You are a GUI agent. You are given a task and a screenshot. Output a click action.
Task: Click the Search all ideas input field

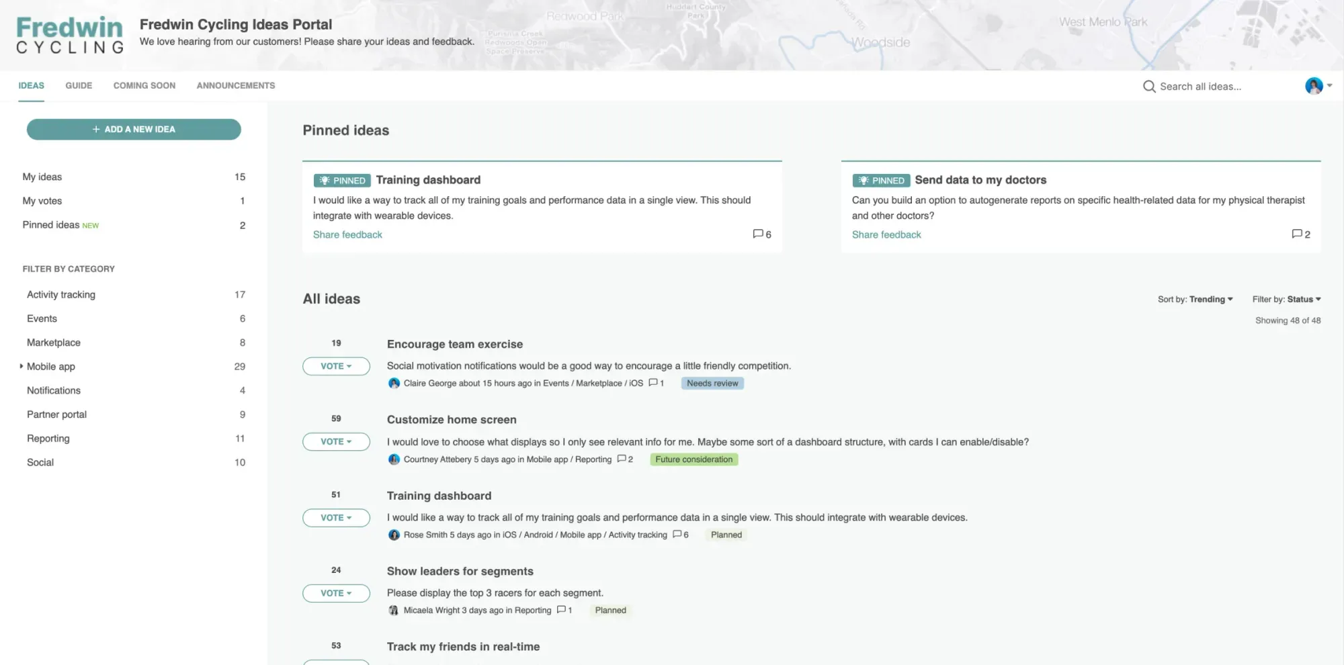coord(1203,86)
